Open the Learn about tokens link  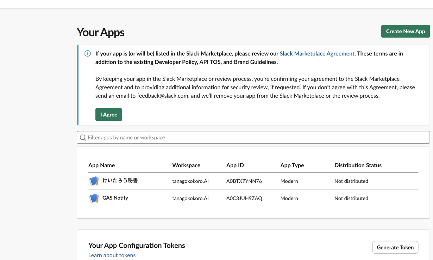pyautogui.click(x=112, y=255)
